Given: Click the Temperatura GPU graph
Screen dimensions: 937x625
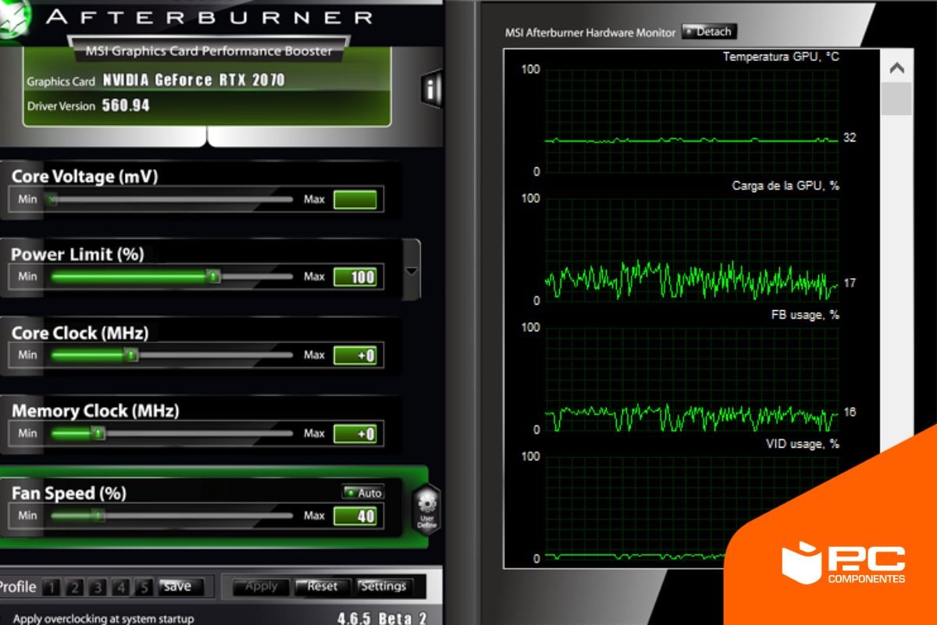Looking at the screenshot, I should pos(692,121).
